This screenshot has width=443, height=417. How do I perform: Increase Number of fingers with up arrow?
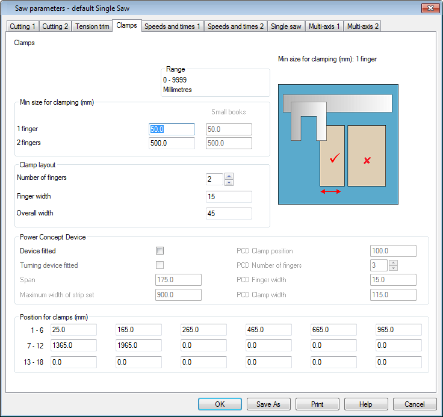(229, 176)
